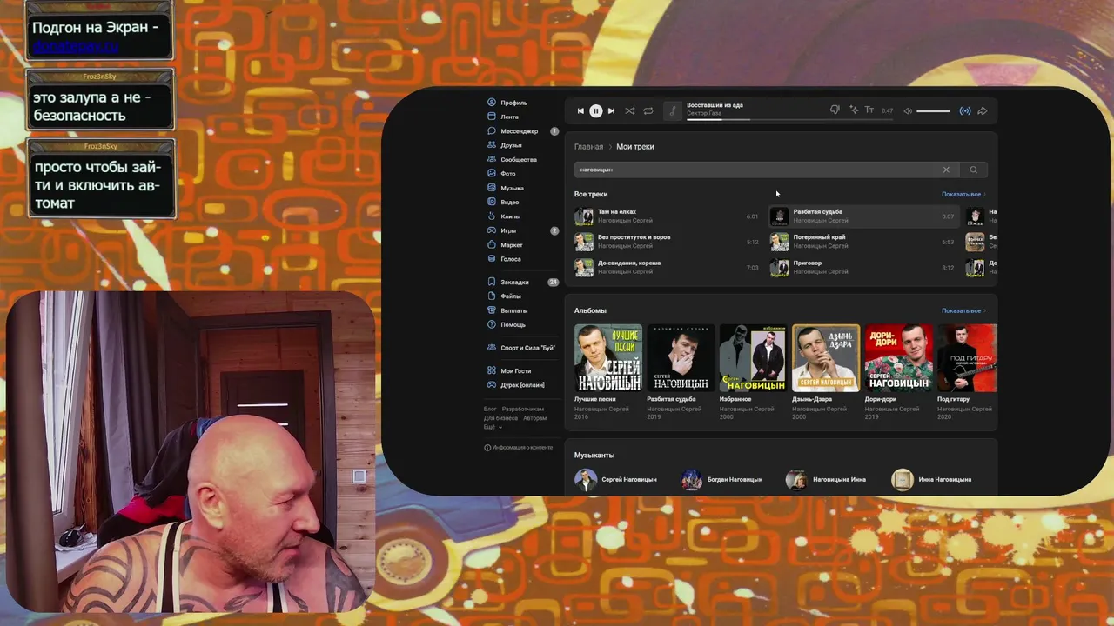Image resolution: width=1114 pixels, height=626 pixels.
Task: Open the Авторам footer link
Action: click(x=535, y=418)
